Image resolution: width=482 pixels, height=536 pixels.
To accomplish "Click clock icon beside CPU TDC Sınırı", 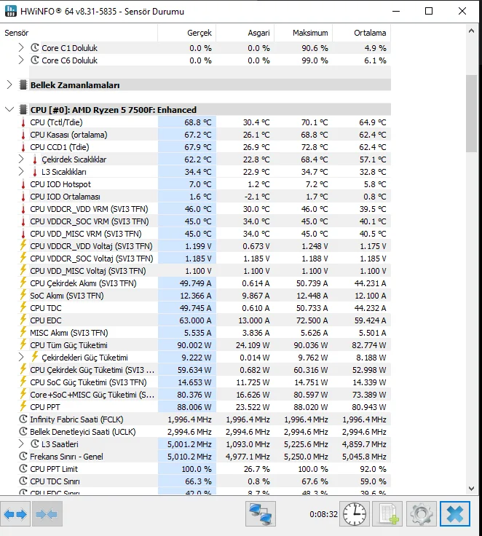I will coord(23,481).
